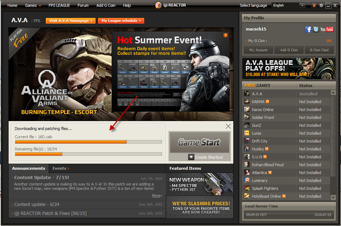The image size is (341, 226).
Task: Click the A.V.A game icon in list
Action: (247, 94)
